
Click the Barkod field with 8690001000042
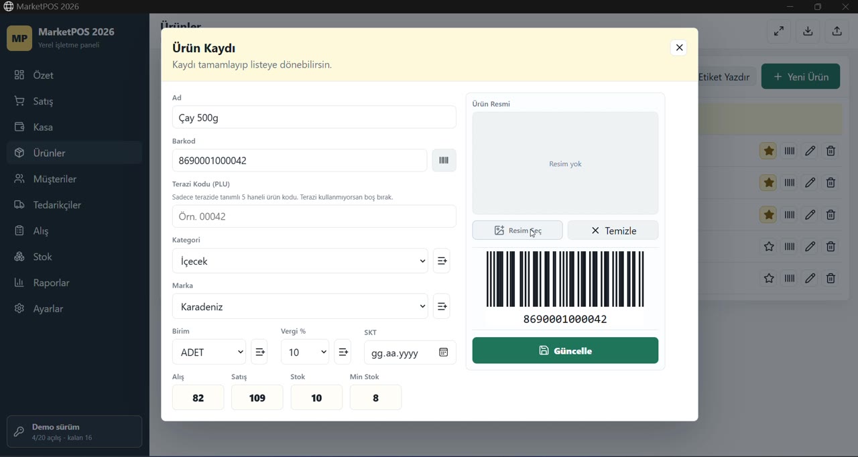tap(299, 160)
